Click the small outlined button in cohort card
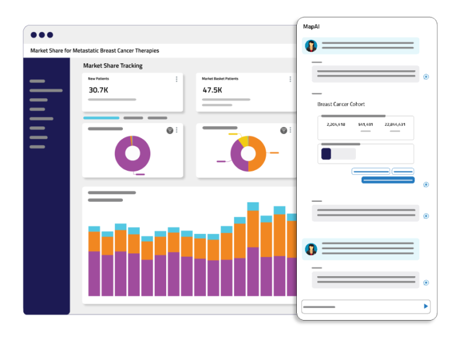The image size is (459, 344). 403,171
